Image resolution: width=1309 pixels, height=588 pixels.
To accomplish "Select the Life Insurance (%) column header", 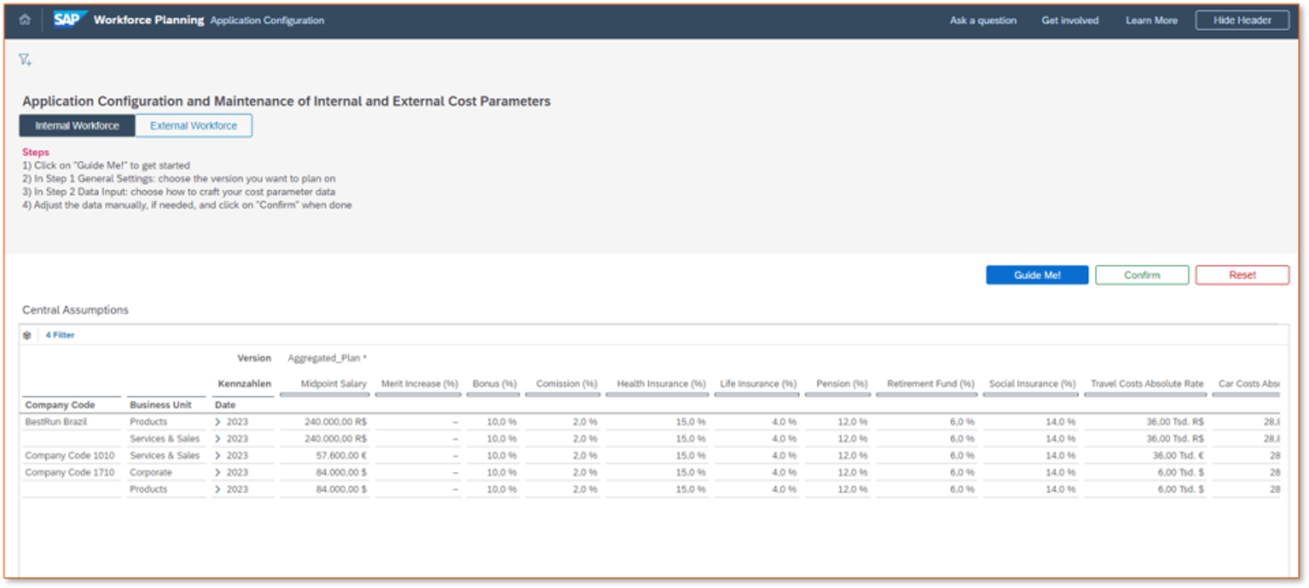I will pos(758,383).
